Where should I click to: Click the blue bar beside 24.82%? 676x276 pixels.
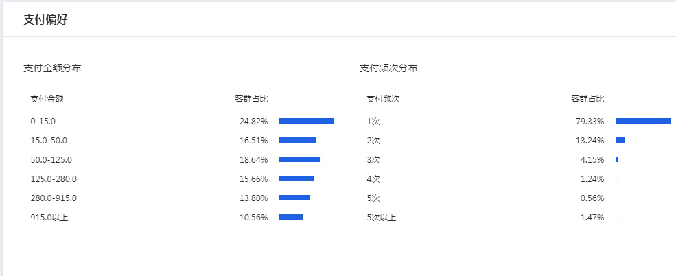click(306, 121)
